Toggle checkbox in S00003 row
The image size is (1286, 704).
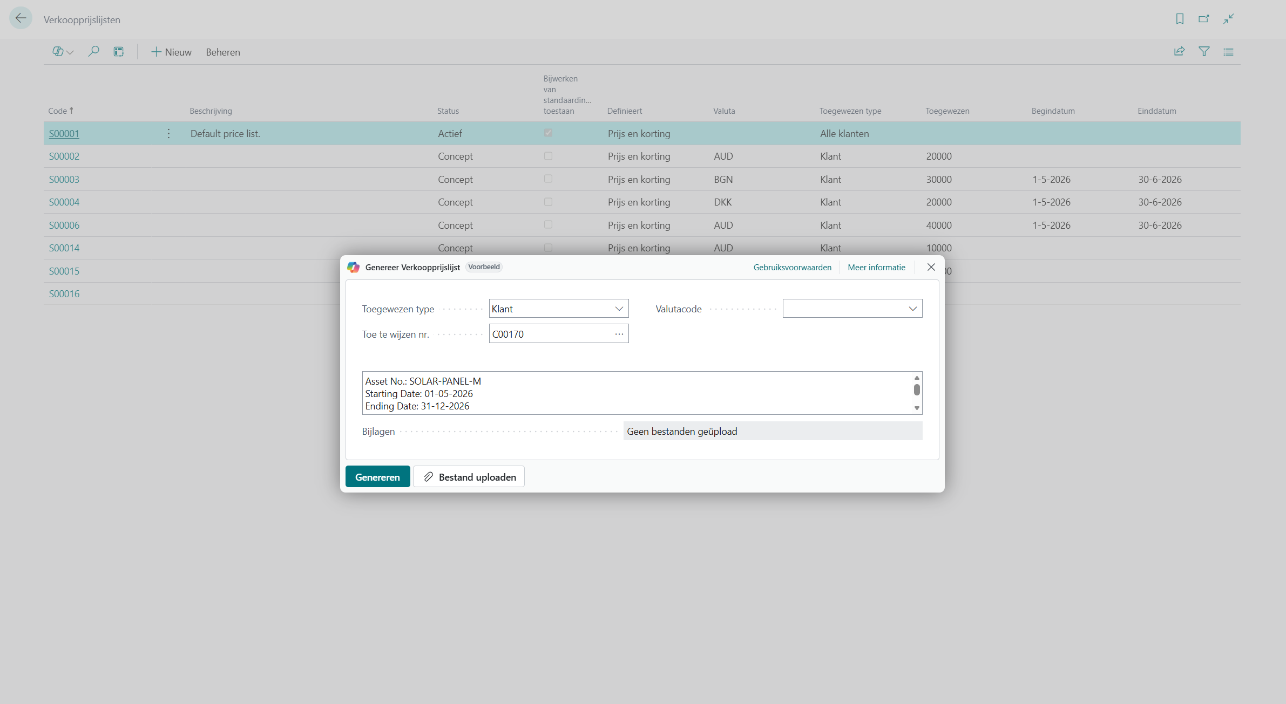pyautogui.click(x=548, y=179)
